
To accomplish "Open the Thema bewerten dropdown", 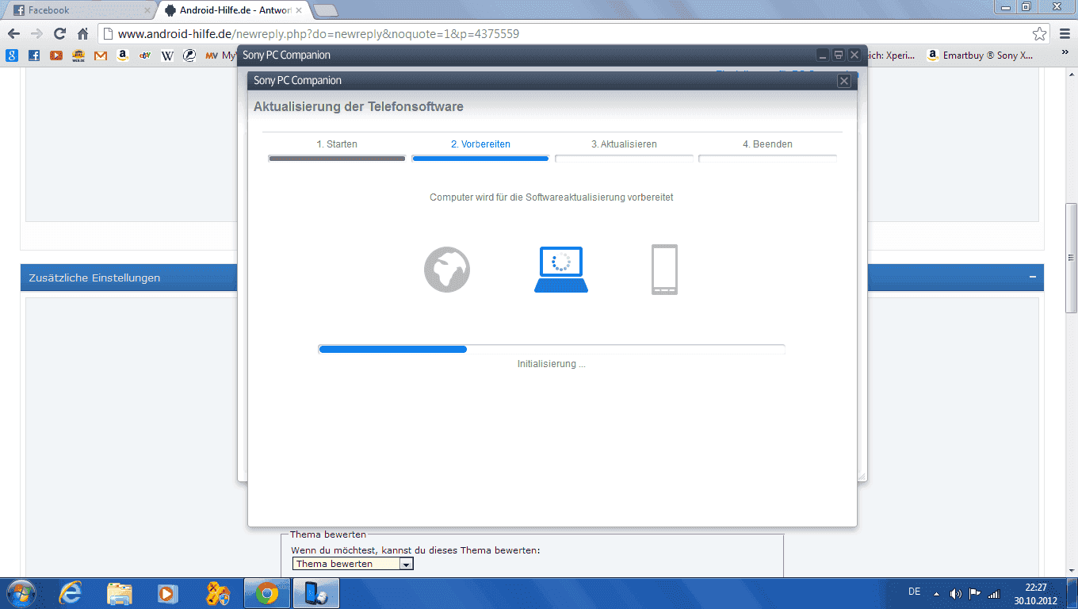I will coord(353,564).
